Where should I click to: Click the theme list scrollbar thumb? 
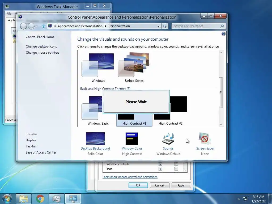tap(221, 92)
